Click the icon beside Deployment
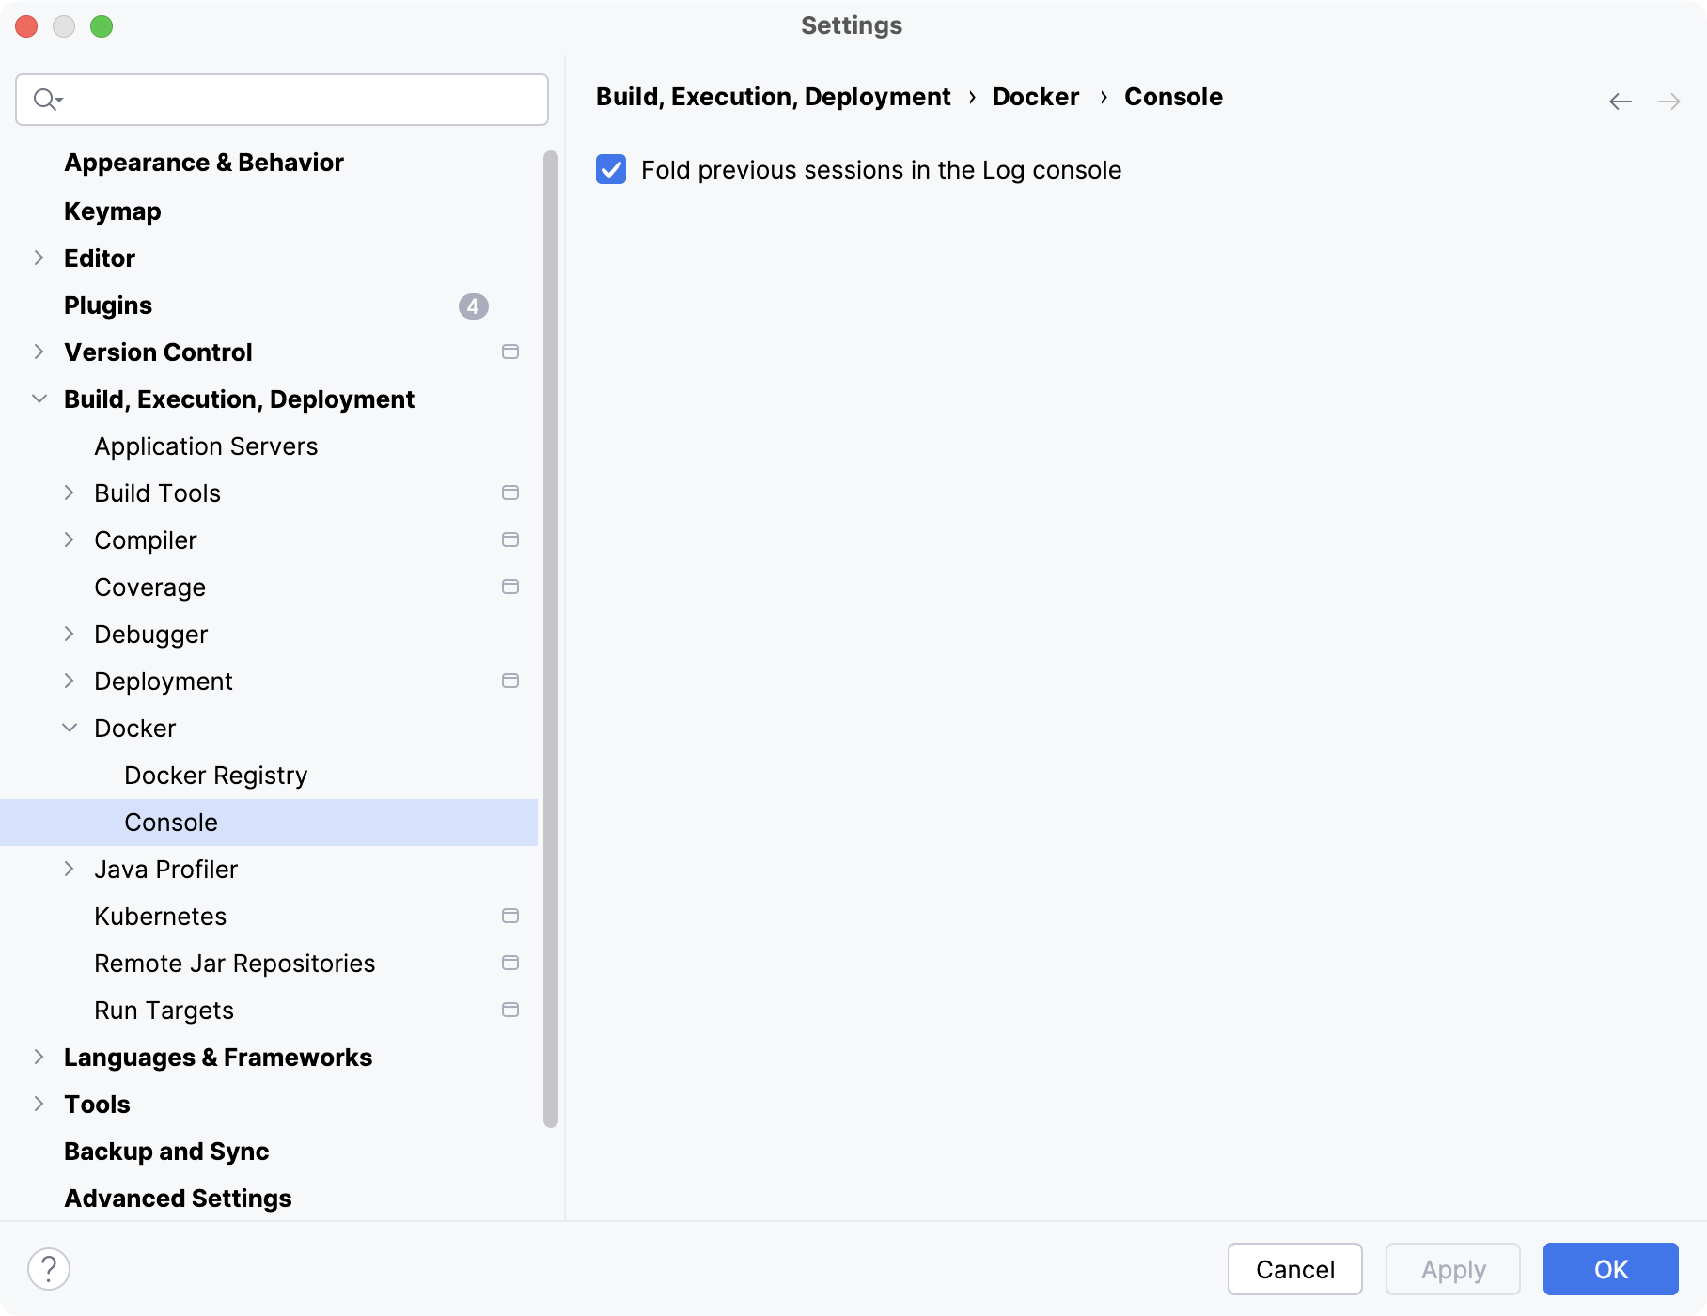Screen dimensions: 1707x1316 [510, 680]
